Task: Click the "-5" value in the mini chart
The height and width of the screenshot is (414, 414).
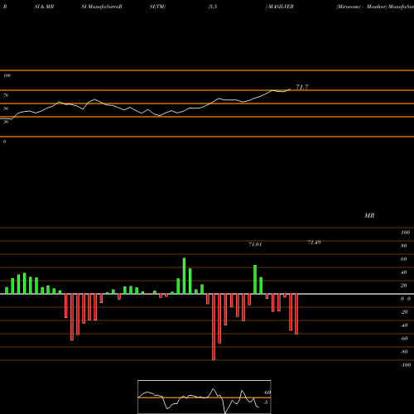Action: click(x=265, y=402)
